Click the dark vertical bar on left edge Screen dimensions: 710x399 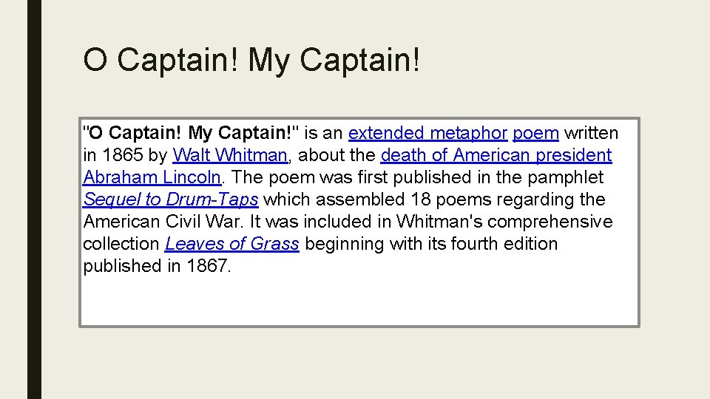click(34, 199)
